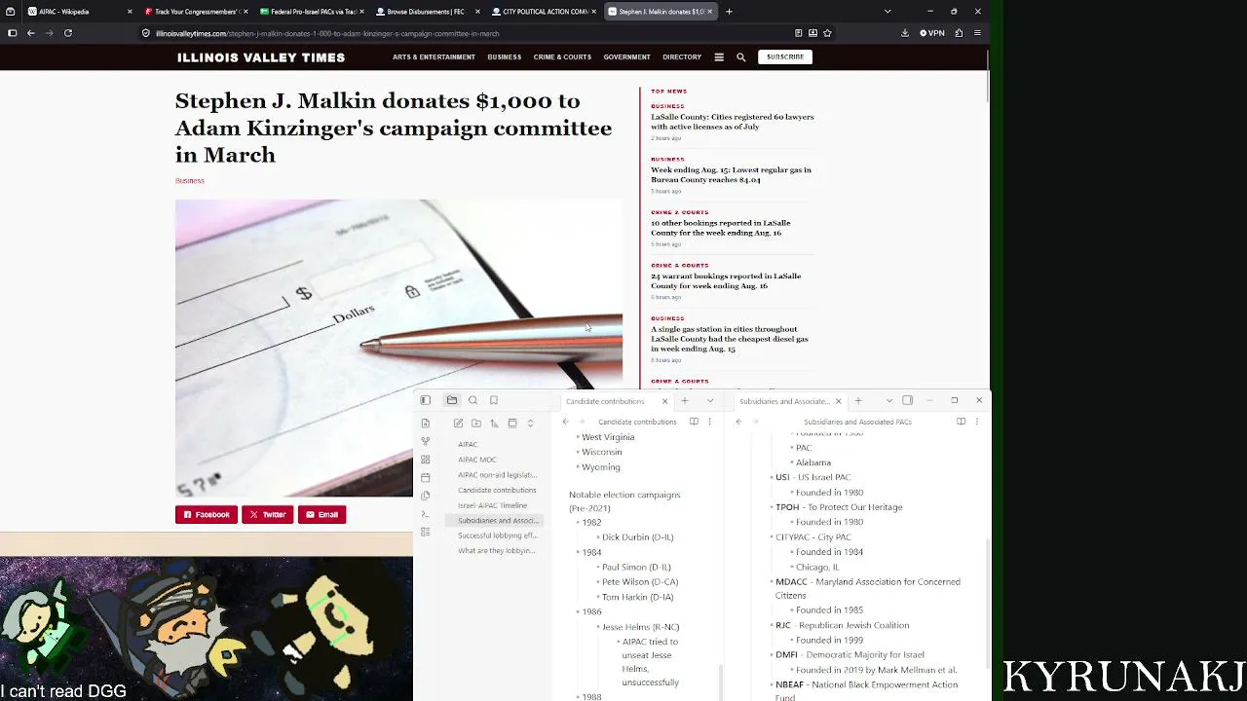Collapse the 1986 list item
Viewport: 1247px width, 701px height.
pos(578,611)
